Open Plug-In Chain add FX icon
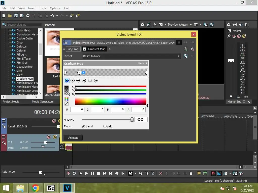 pos(186,49)
